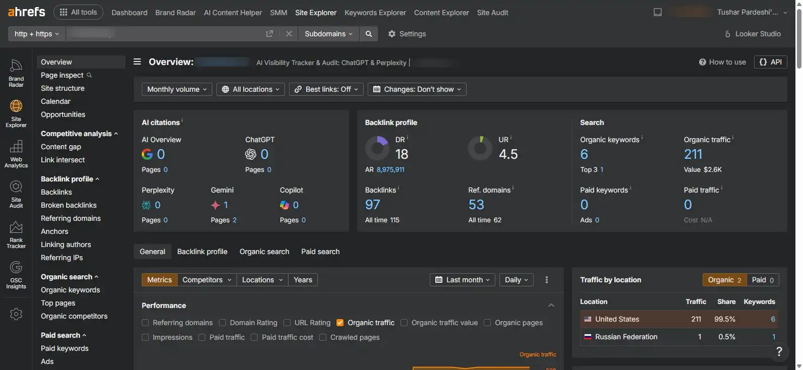Collapse the Competitive analysis section
Image resolution: width=803 pixels, height=370 pixels.
79,134
